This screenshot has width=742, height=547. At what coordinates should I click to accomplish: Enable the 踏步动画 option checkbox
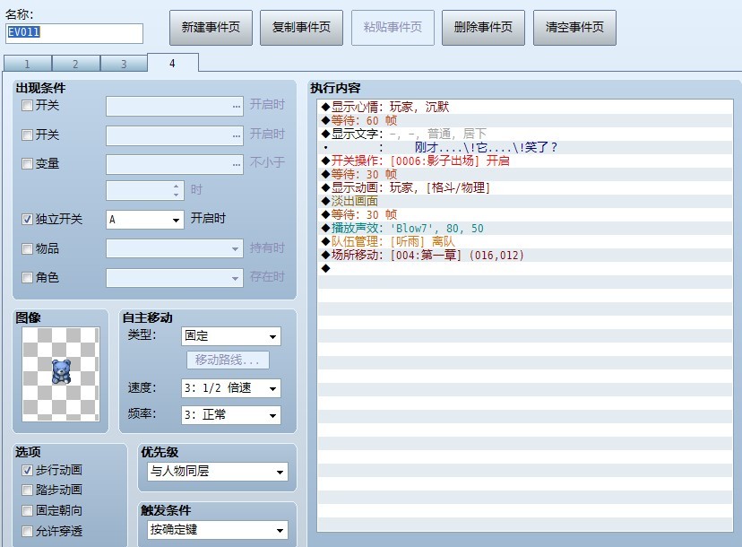[28, 490]
